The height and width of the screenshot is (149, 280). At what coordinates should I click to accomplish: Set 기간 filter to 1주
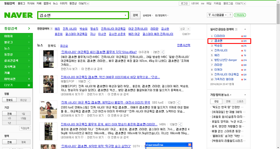[9, 118]
